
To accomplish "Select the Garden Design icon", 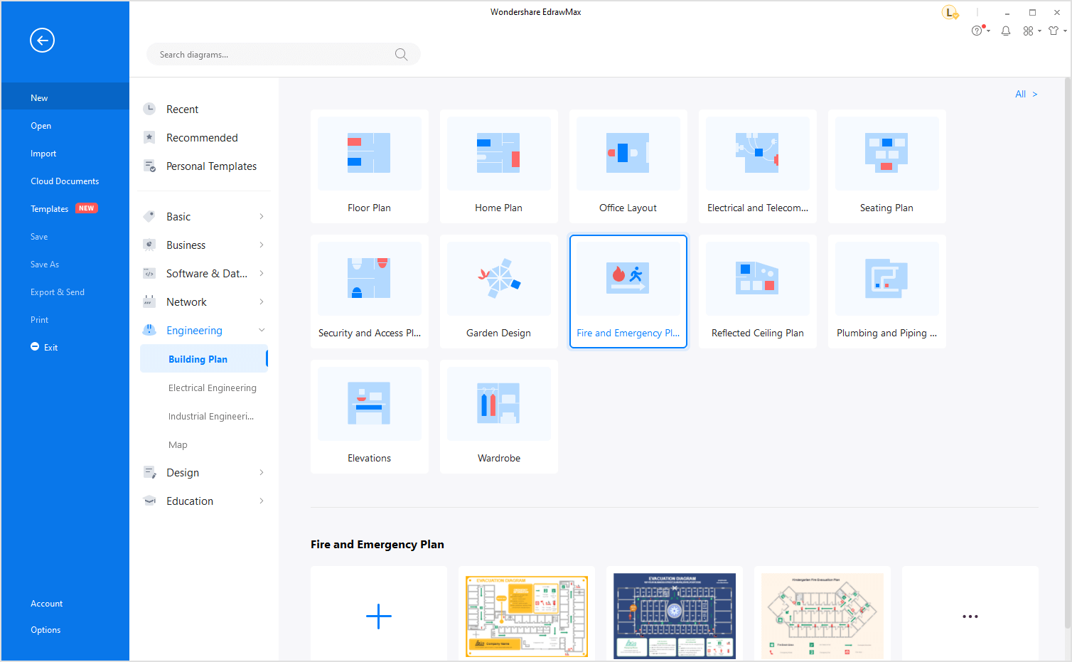I will click(498, 278).
